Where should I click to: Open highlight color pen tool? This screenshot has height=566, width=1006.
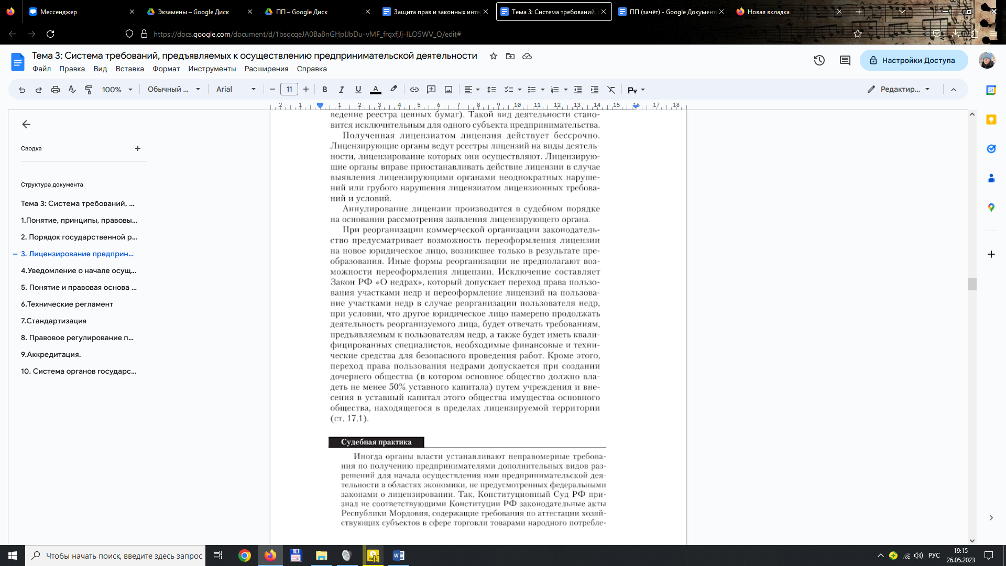click(393, 90)
